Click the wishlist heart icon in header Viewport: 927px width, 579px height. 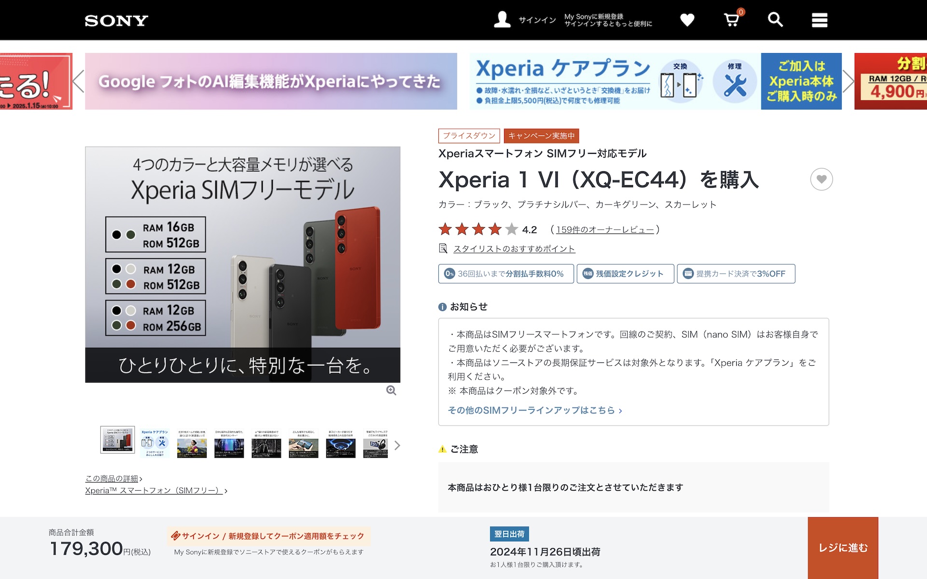687,20
